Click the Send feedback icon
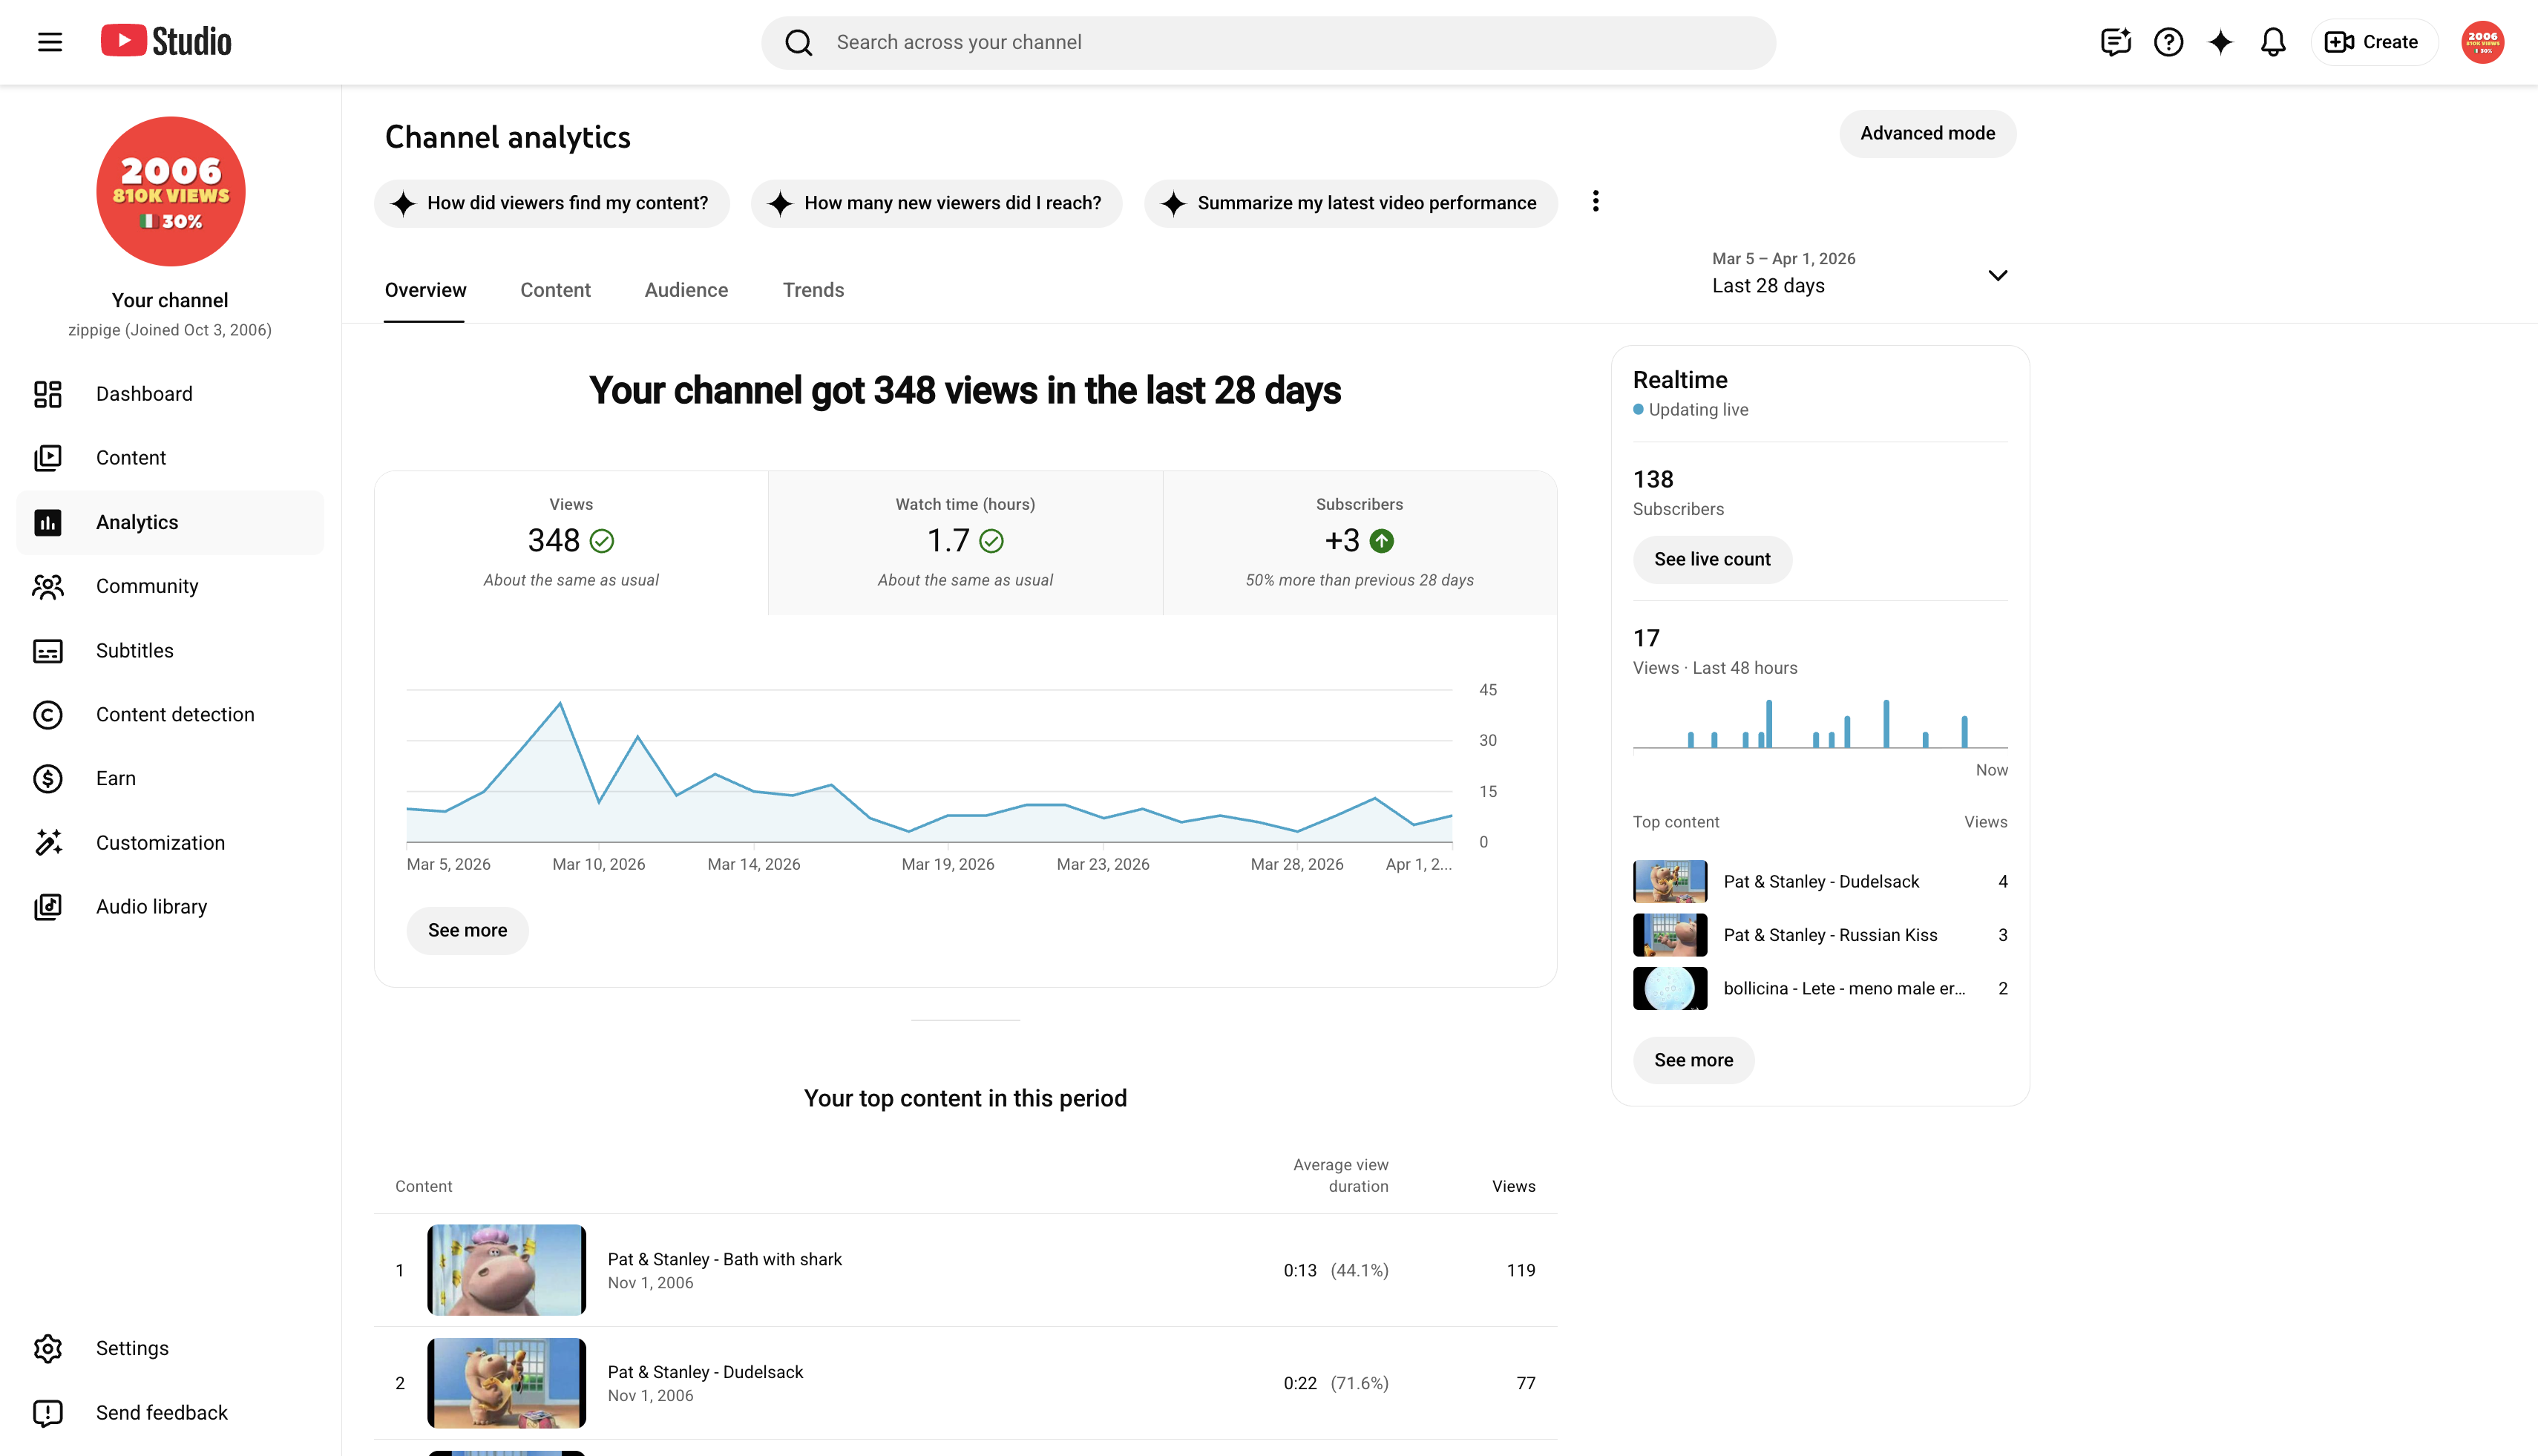Image resolution: width=2538 pixels, height=1456 pixels. [48, 1413]
